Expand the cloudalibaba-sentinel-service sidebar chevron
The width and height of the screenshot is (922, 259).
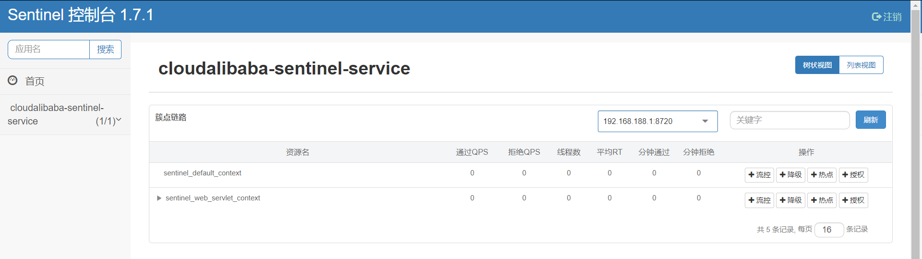point(119,120)
